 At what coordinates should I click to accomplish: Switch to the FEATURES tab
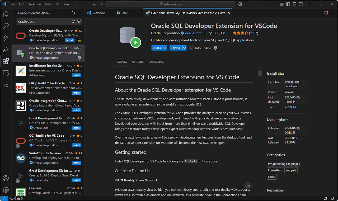coord(138,62)
